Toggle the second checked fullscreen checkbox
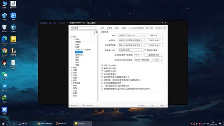Screen dimensions: 224x126 102,68
